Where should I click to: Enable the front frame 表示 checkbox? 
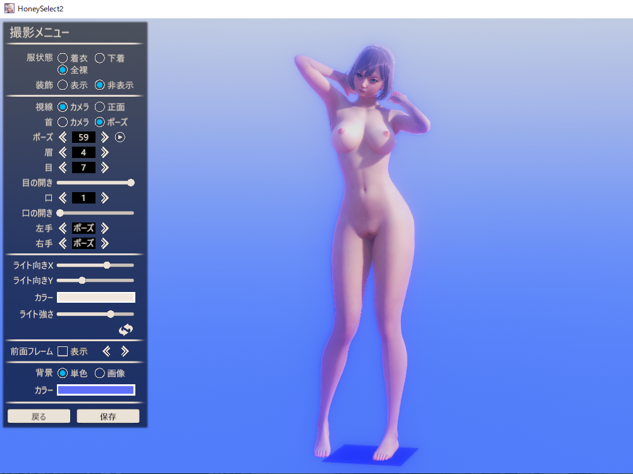pyautogui.click(x=63, y=351)
